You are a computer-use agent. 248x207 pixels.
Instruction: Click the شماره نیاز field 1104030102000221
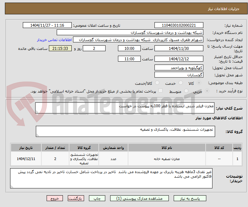tap(179, 25)
